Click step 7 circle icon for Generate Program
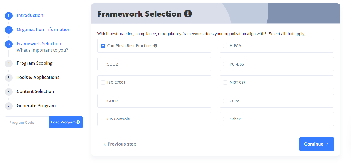The width and height of the screenshot is (351, 164). click(x=9, y=106)
